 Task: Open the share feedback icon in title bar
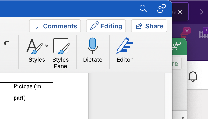(x=161, y=9)
